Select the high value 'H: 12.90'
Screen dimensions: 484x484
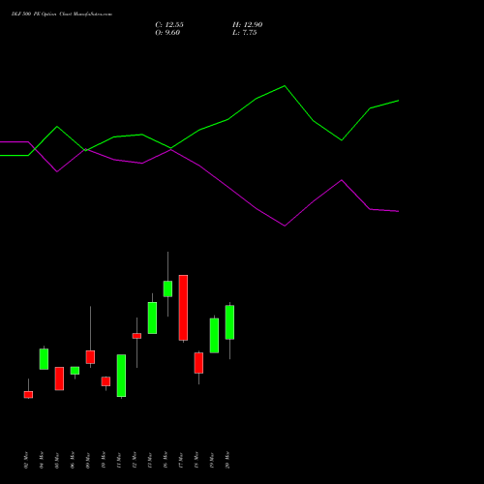[x=248, y=25]
